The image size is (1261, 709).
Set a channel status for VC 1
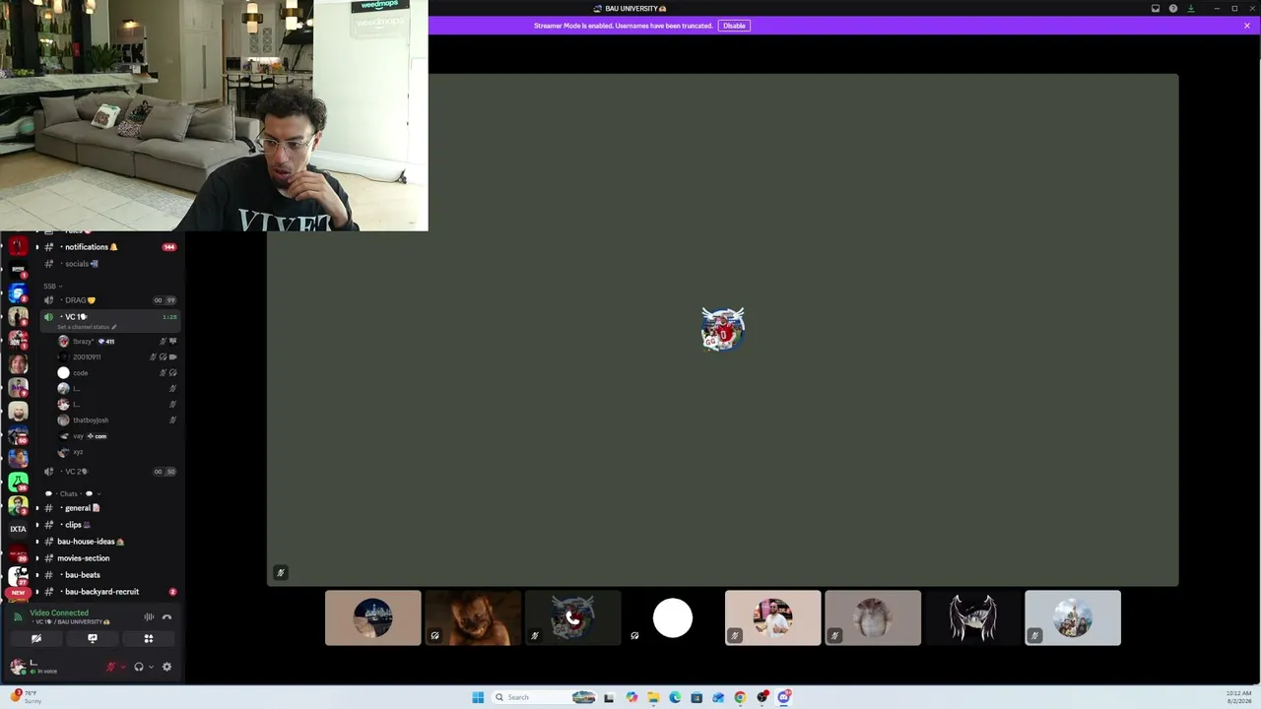(87, 327)
